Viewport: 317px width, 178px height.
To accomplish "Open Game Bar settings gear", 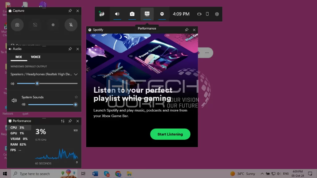I will 217,14.
